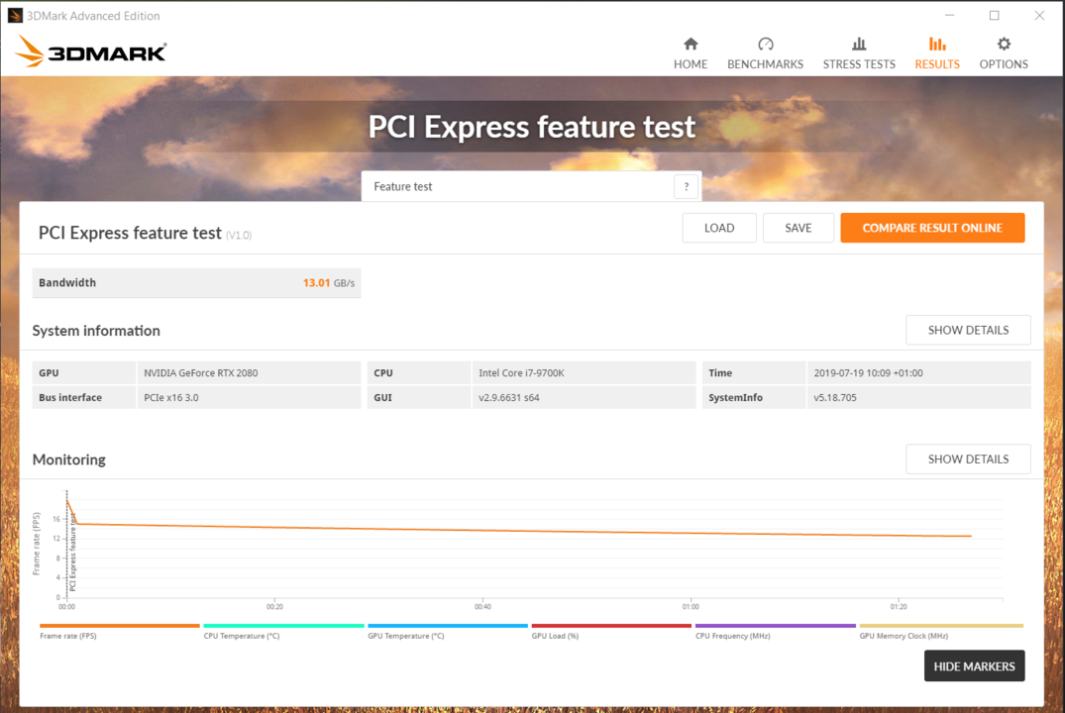Switch to OPTIONS tab label

[x=1004, y=63]
